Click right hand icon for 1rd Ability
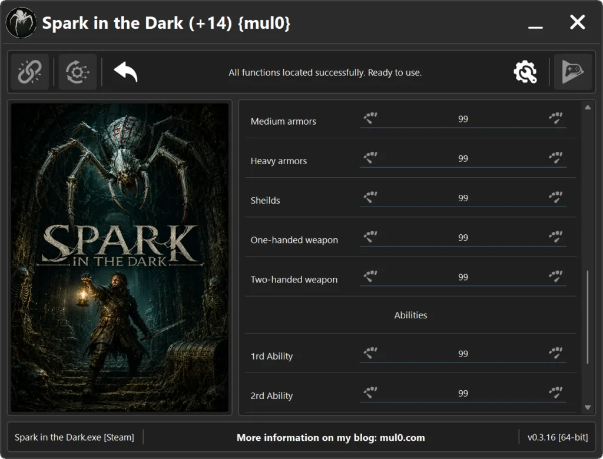603x459 pixels. [556, 353]
